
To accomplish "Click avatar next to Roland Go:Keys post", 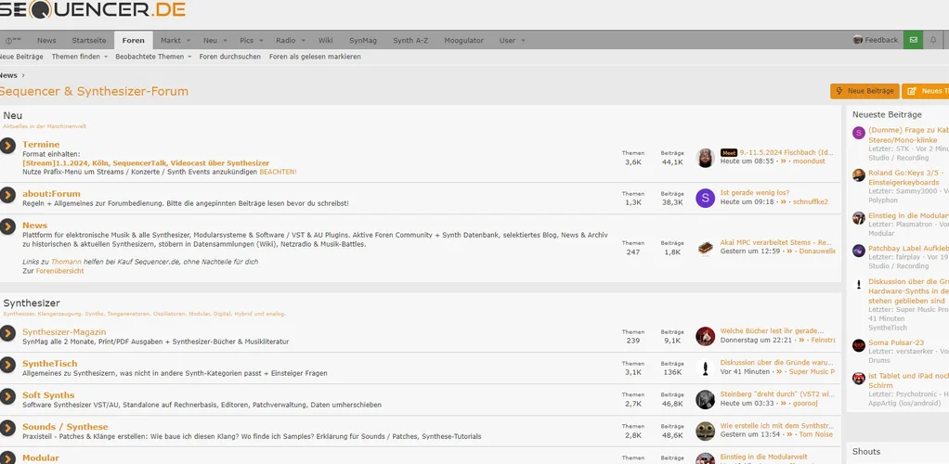I will tap(859, 175).
